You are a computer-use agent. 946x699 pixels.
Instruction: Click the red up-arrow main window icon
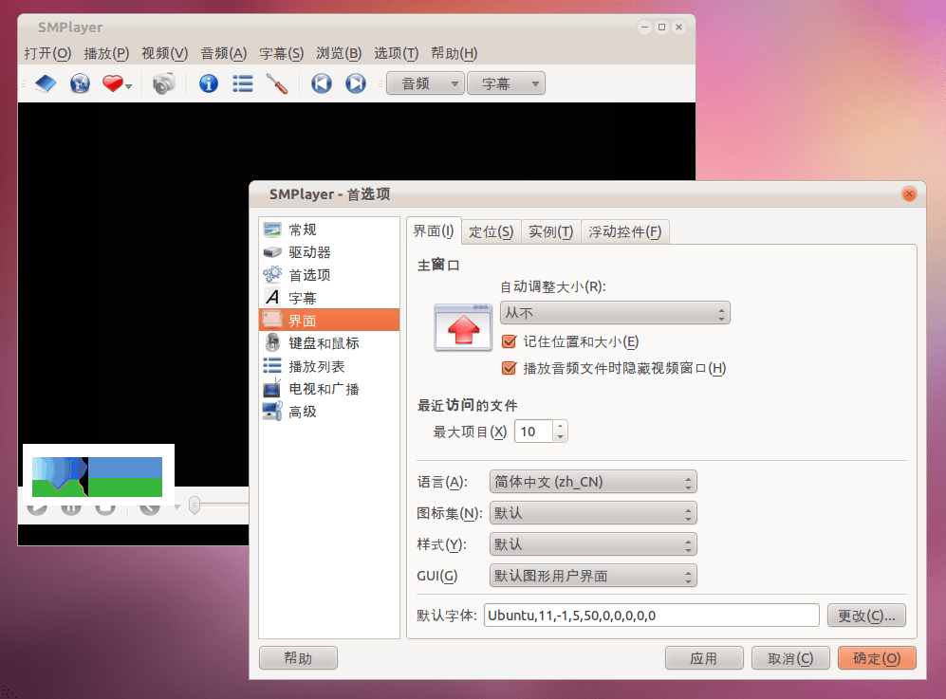point(463,327)
